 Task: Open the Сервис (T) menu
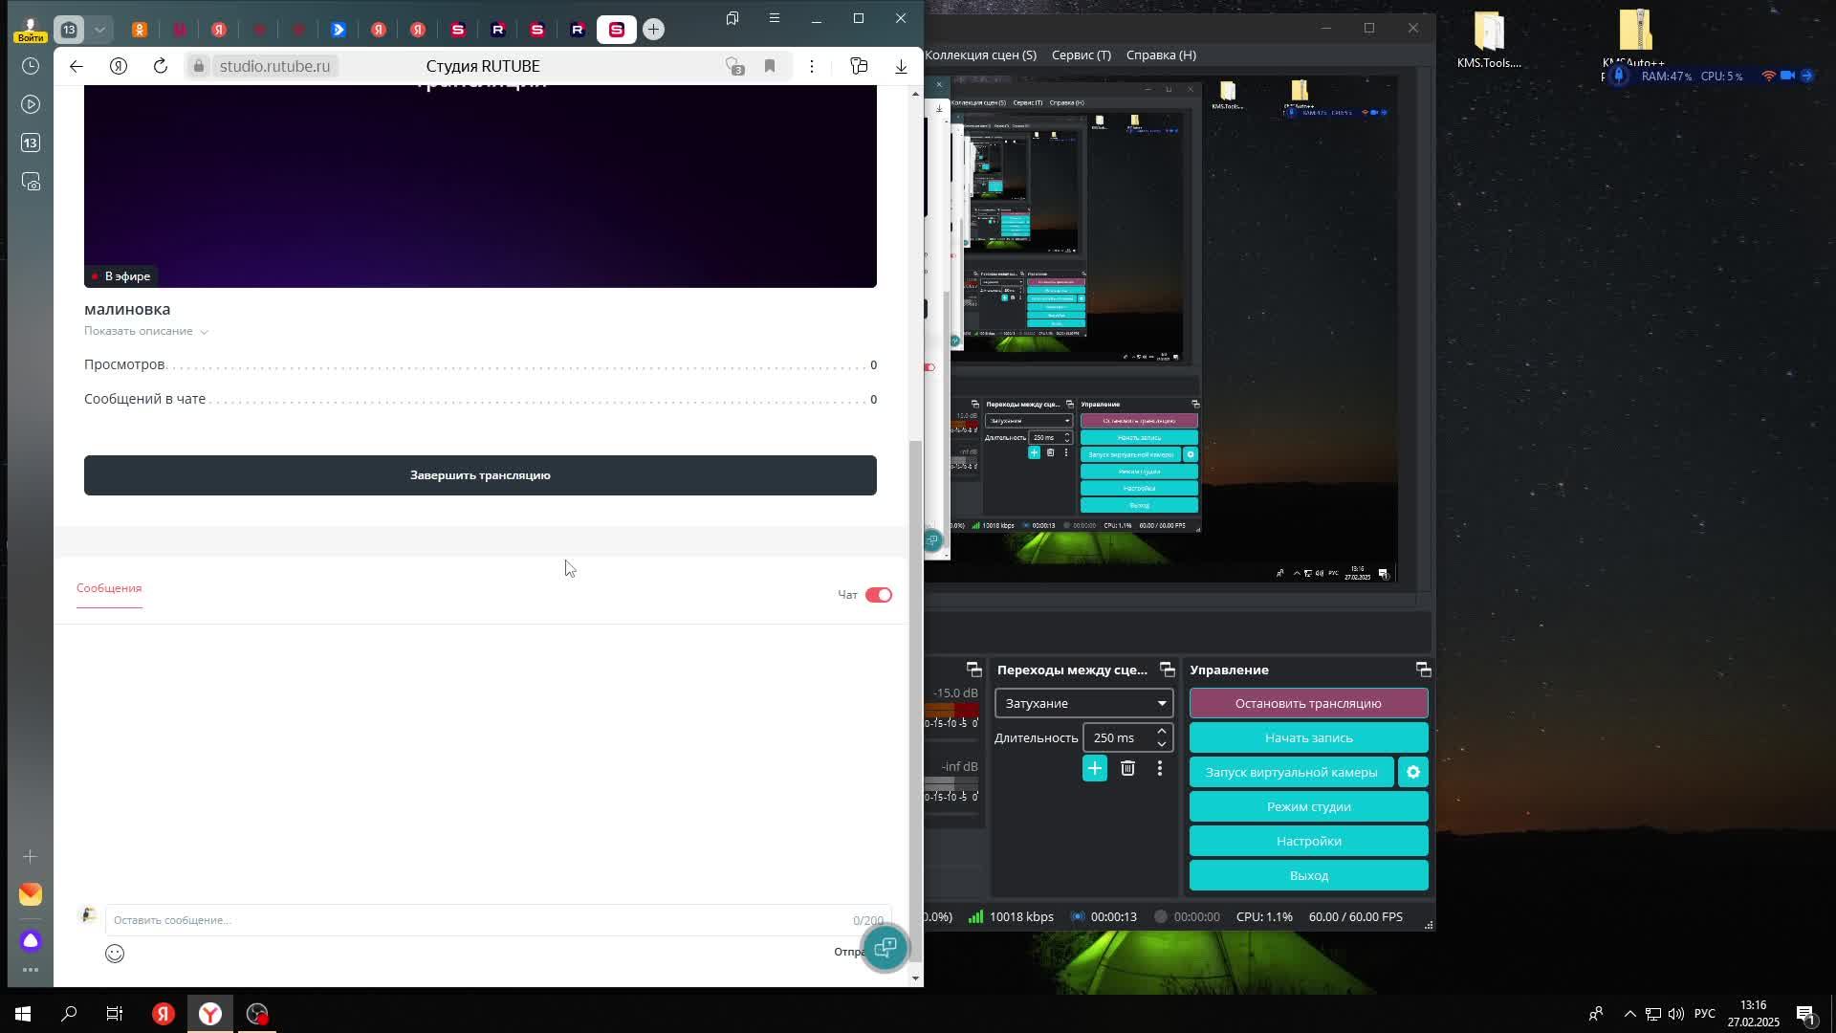pyautogui.click(x=1081, y=55)
